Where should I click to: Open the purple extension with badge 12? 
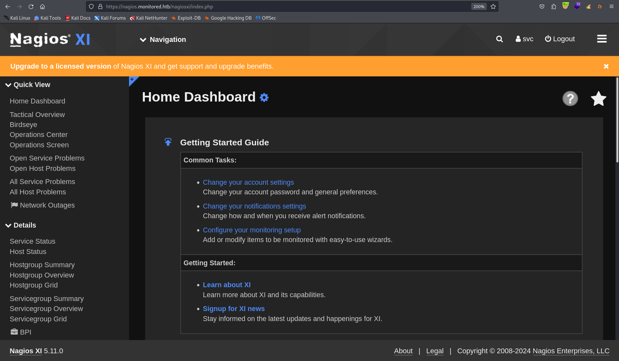[577, 6]
